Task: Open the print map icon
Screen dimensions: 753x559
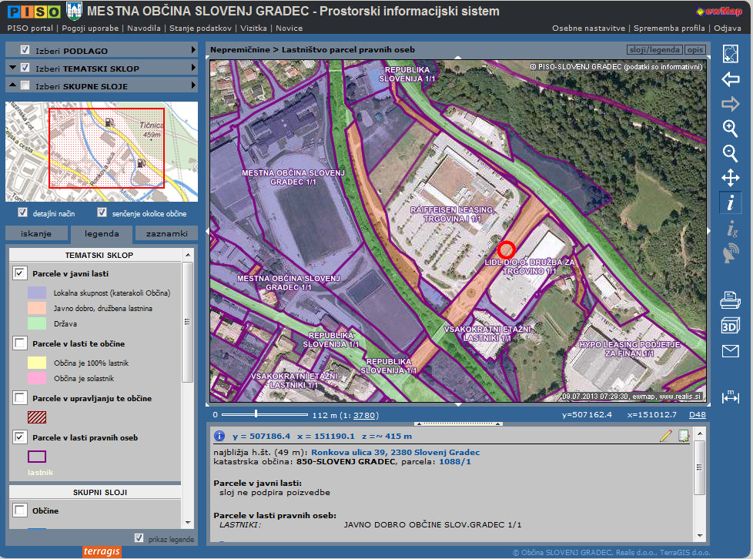Action: 729,300
